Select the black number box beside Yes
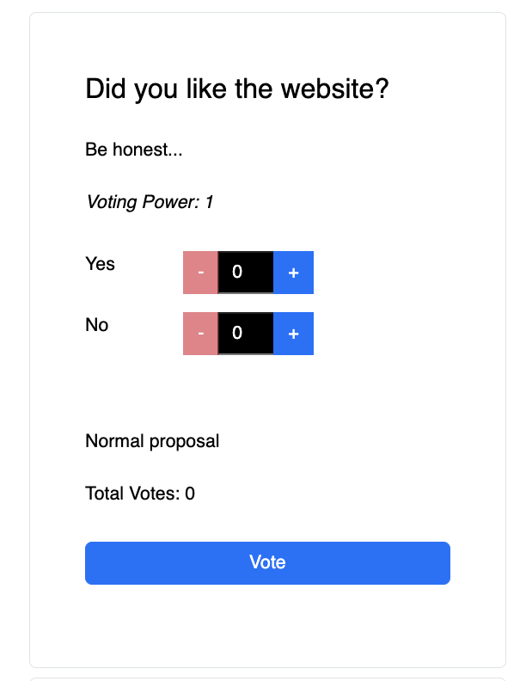 245,273
